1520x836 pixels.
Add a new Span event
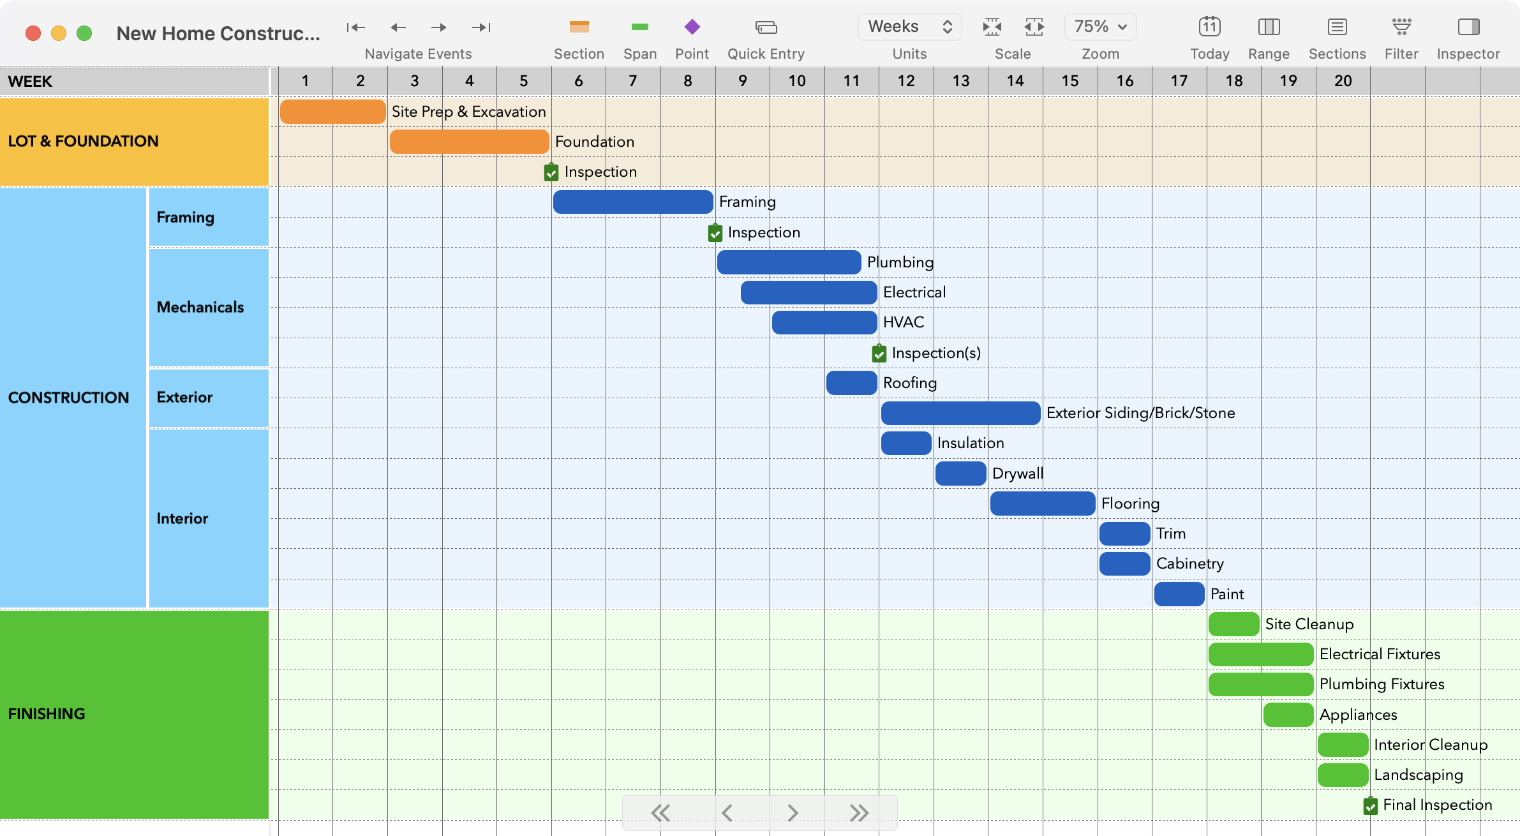pyautogui.click(x=639, y=27)
